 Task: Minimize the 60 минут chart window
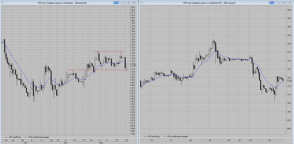point(279,2)
